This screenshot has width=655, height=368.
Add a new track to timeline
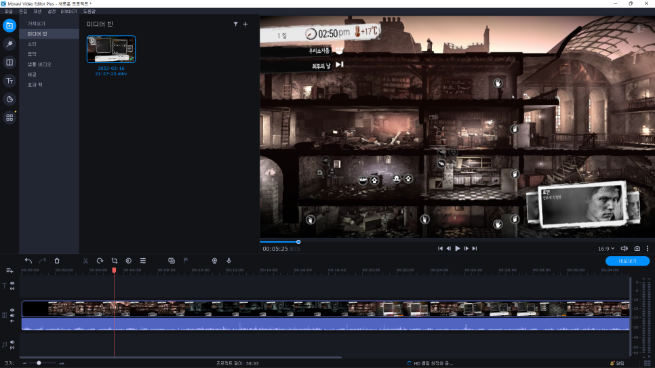(9, 271)
